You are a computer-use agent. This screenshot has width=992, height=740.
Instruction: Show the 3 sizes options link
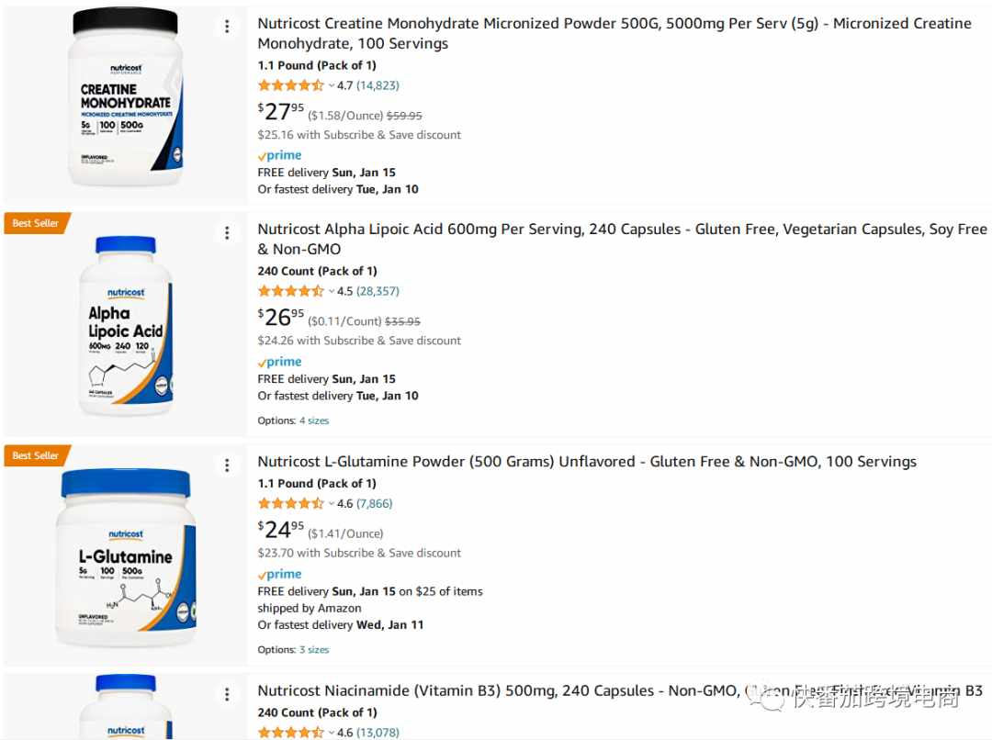[314, 649]
